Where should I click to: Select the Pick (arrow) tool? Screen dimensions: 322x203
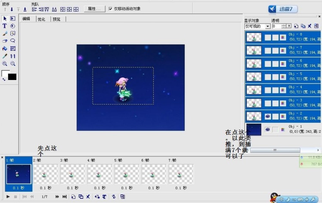pyautogui.click(x=5, y=19)
